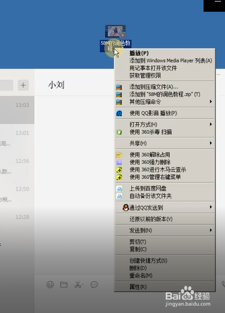Select 剪切(T) in the context menu
Image resolution: width=225 pixels, height=313 pixels.
[x=165, y=242]
